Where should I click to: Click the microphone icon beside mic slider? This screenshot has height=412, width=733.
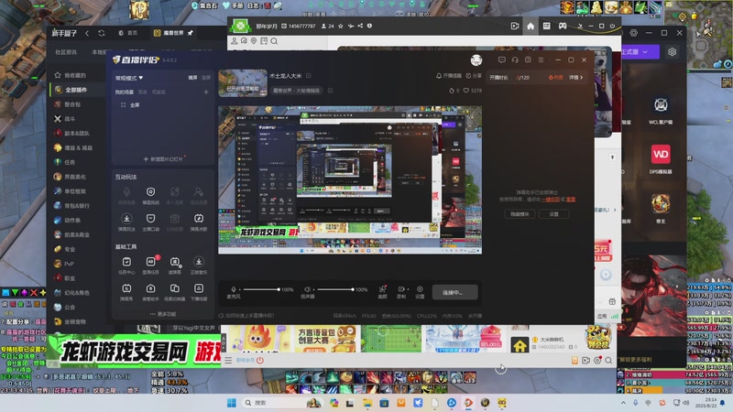234,289
